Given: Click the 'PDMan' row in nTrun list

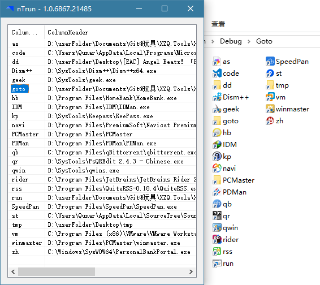Looking at the screenshot, I should point(102,143).
